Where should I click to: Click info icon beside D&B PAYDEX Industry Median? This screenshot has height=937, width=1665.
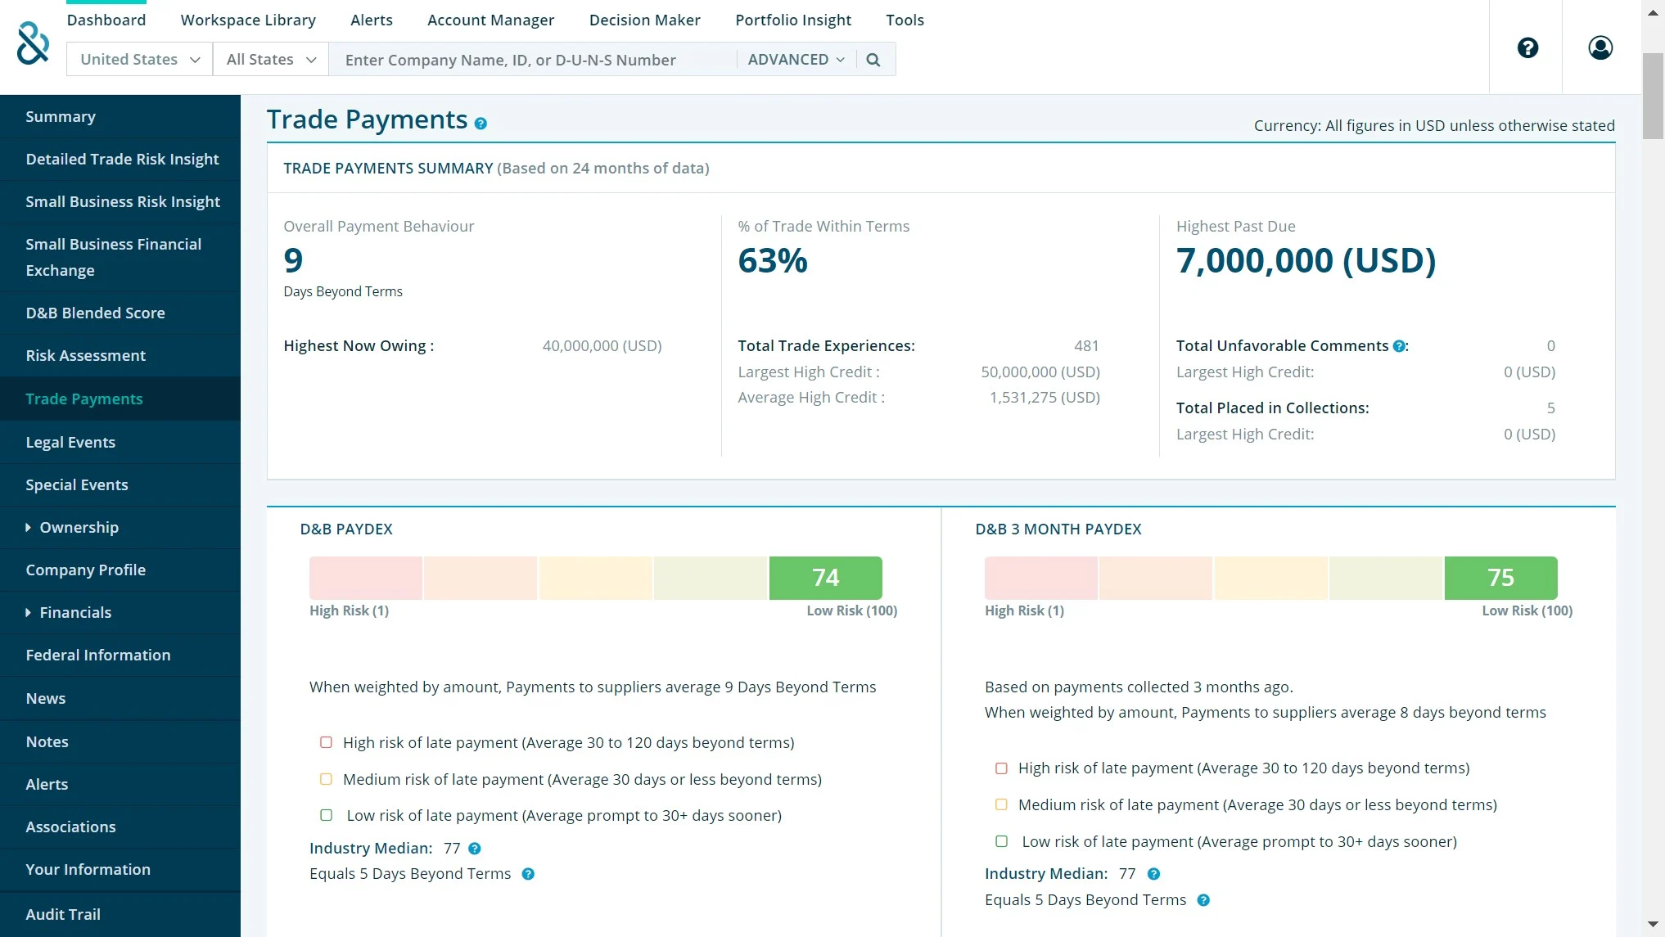click(x=475, y=849)
